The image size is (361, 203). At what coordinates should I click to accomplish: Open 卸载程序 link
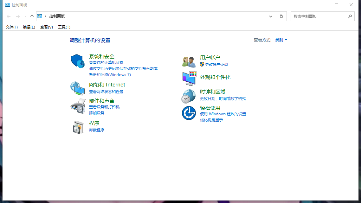pyautogui.click(x=96, y=130)
